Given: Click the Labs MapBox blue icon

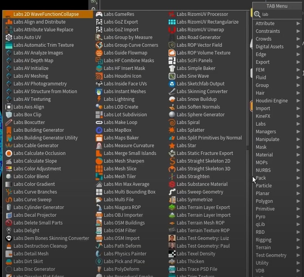Looking at the screenshot, I should tap(99, 130).
